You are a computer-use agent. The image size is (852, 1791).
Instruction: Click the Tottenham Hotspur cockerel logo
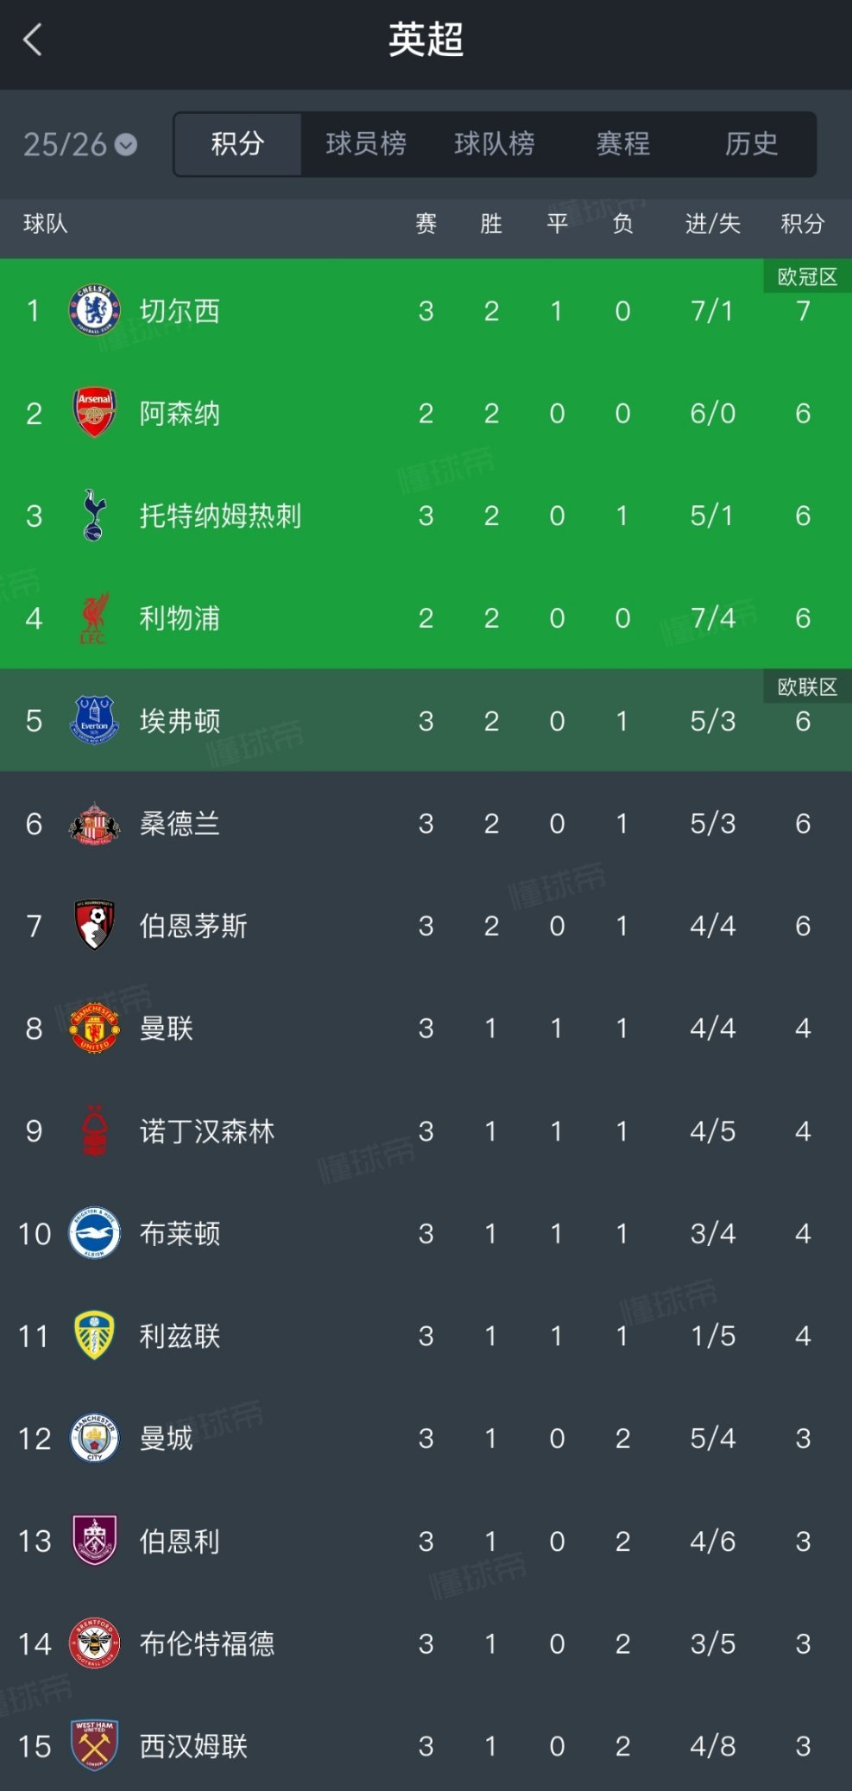(94, 516)
